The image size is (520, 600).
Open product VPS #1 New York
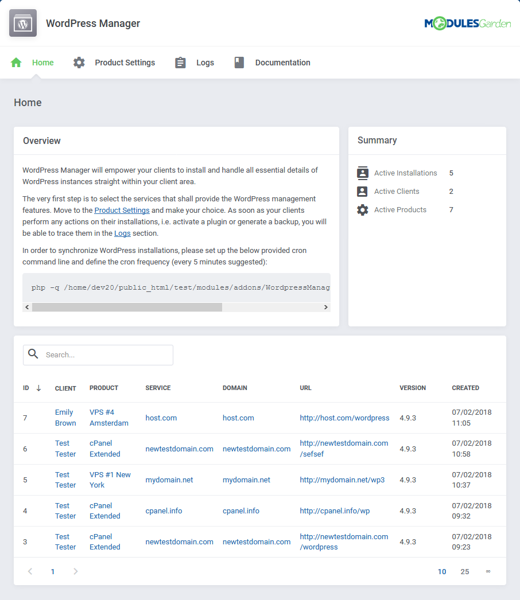click(110, 480)
